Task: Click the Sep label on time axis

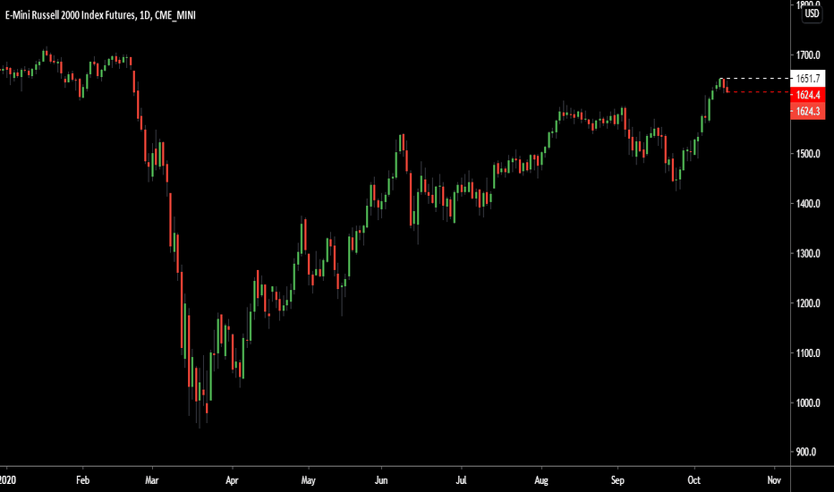Action: coord(617,480)
